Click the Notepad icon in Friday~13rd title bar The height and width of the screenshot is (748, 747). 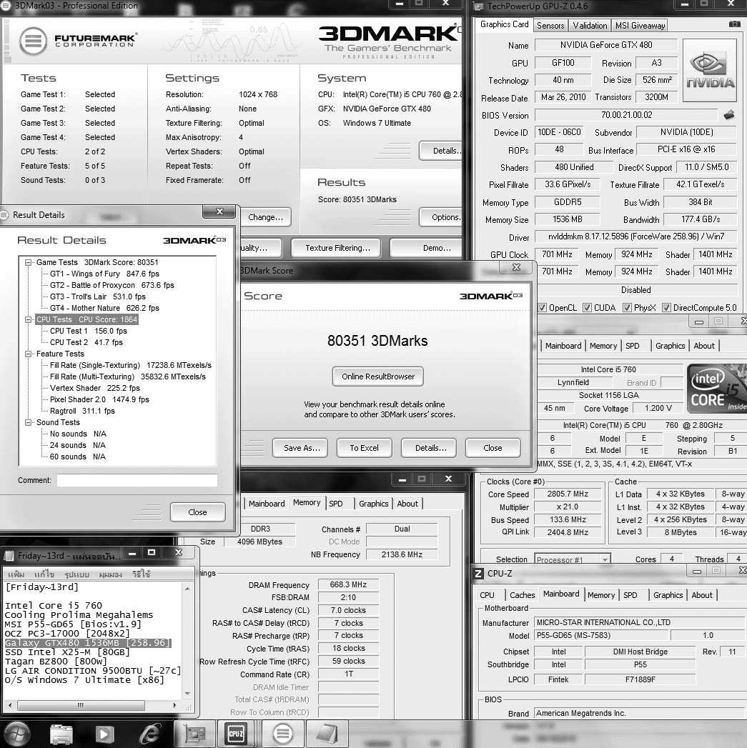pos(9,556)
